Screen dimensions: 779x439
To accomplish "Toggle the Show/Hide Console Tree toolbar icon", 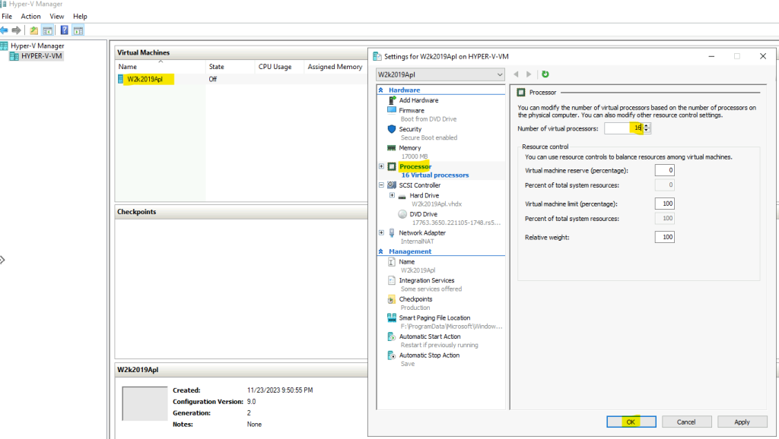I will coord(48,30).
